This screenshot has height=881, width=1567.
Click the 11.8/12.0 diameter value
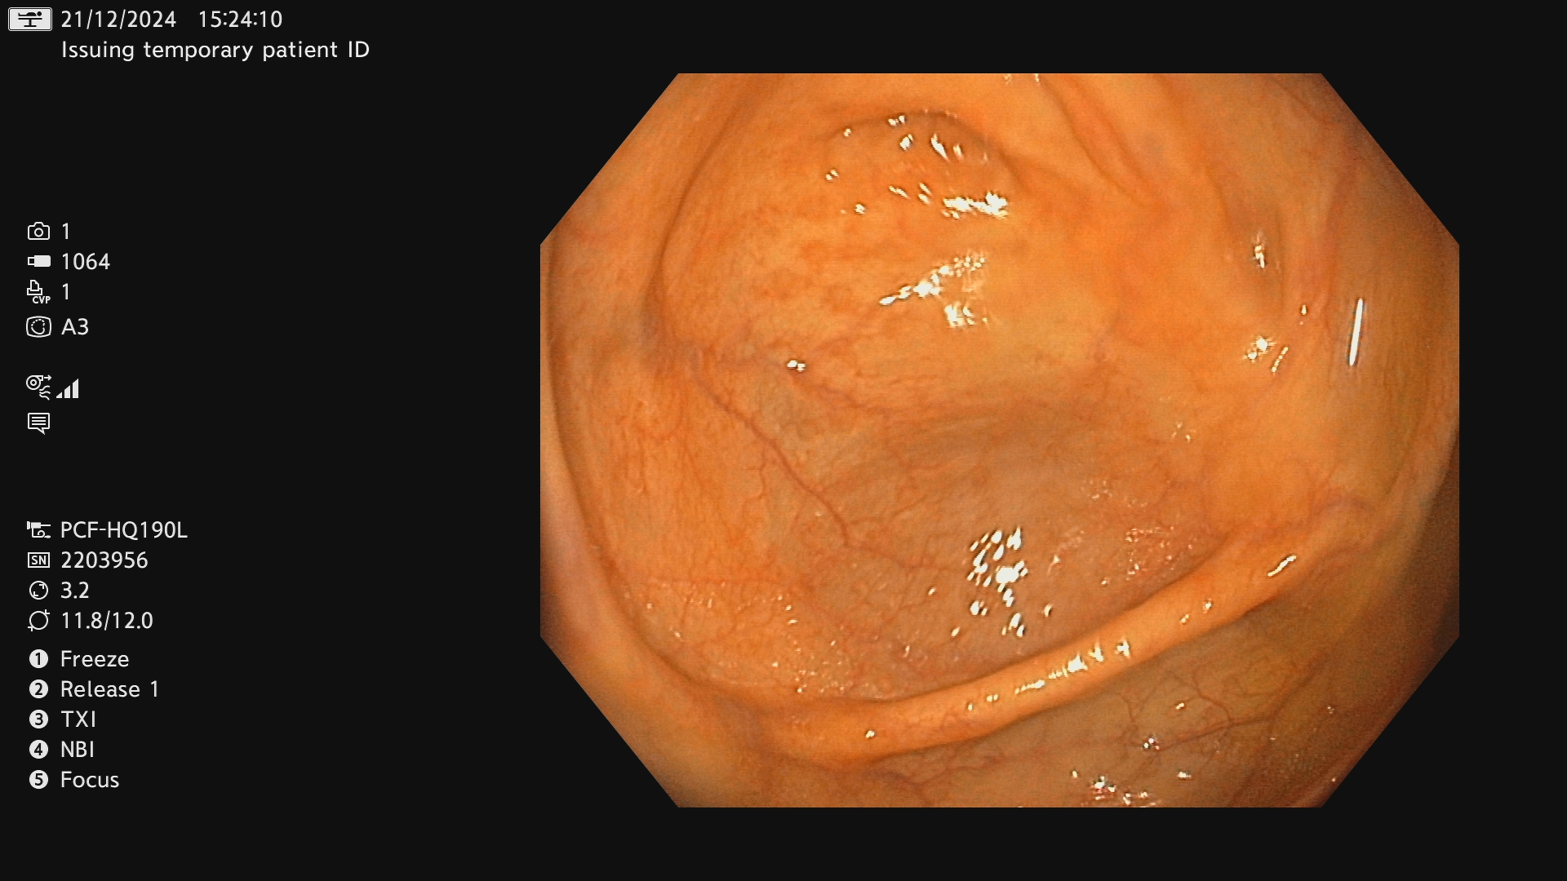point(107,621)
